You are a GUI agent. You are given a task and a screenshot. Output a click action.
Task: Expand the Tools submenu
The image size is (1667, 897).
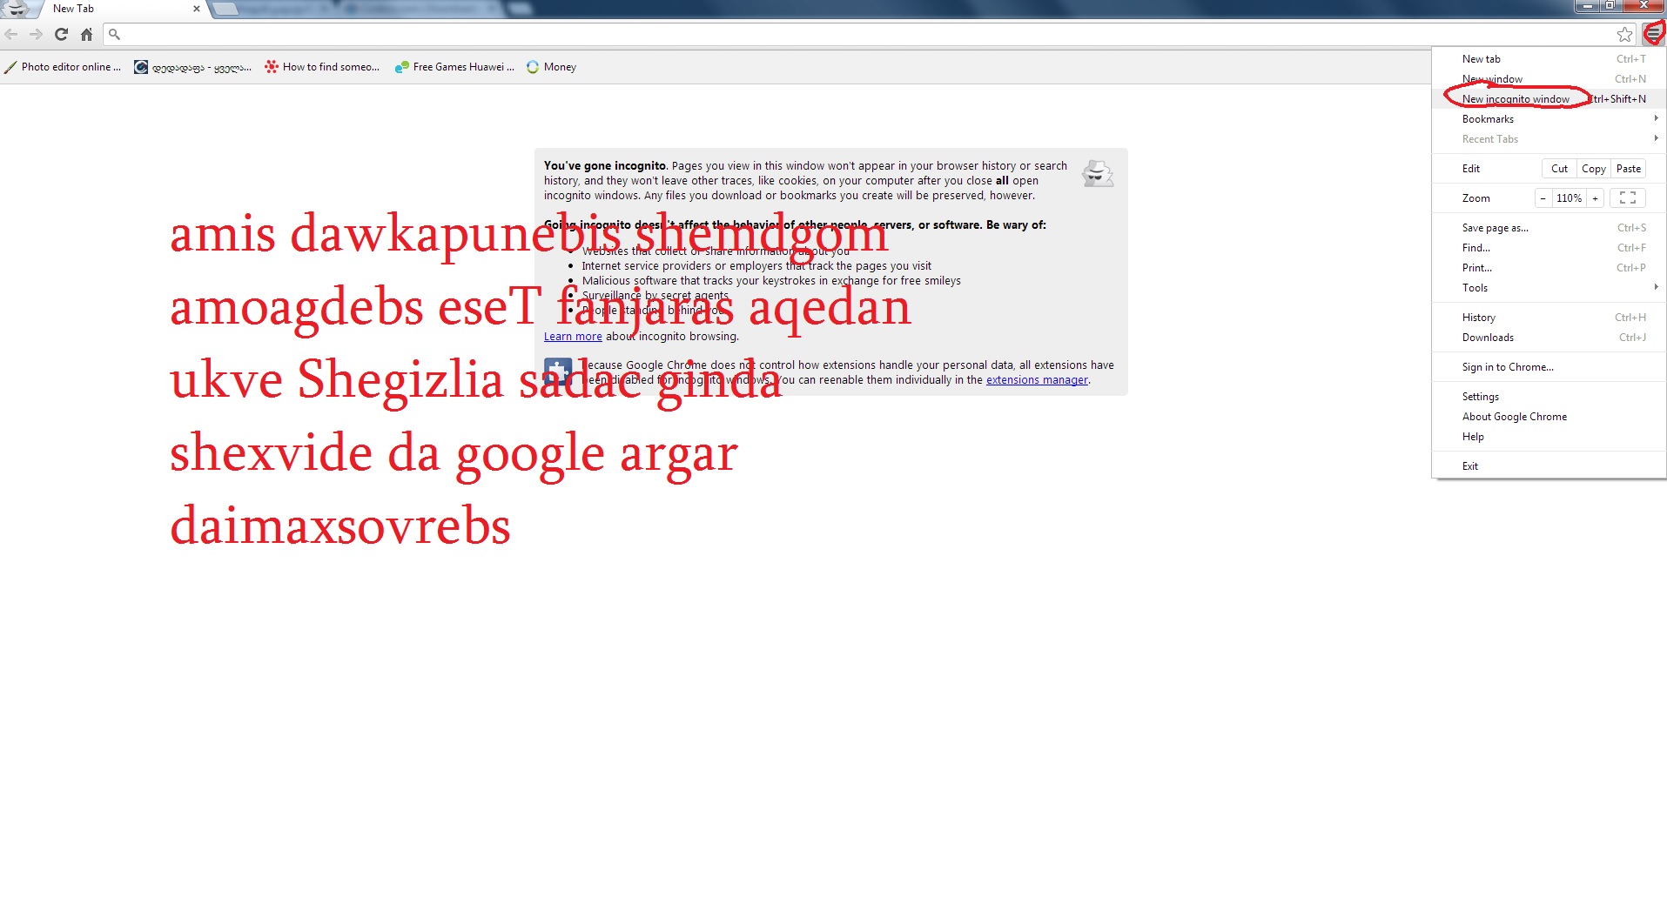coord(1549,288)
